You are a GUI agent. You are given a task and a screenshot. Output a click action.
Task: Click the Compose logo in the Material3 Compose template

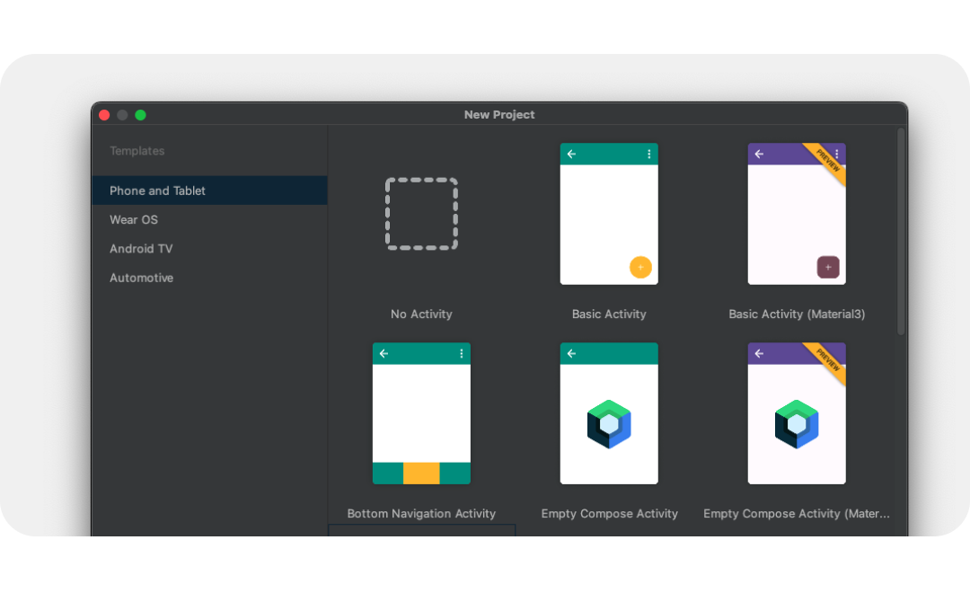(x=797, y=424)
